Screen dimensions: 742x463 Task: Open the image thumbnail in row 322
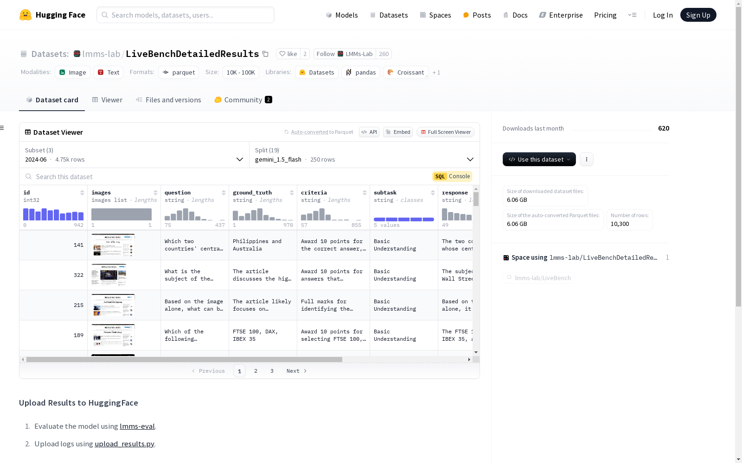pos(109,275)
